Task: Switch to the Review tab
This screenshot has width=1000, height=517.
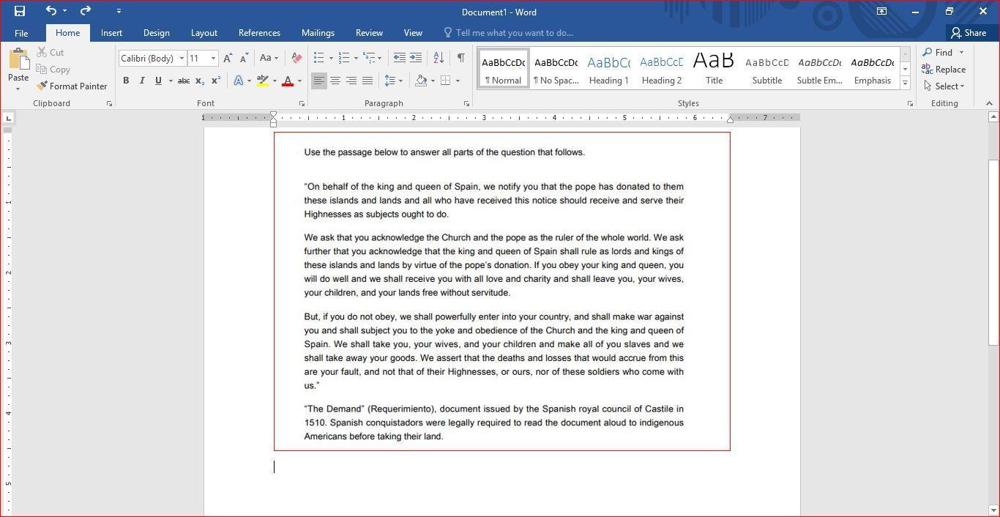Action: 369,33
